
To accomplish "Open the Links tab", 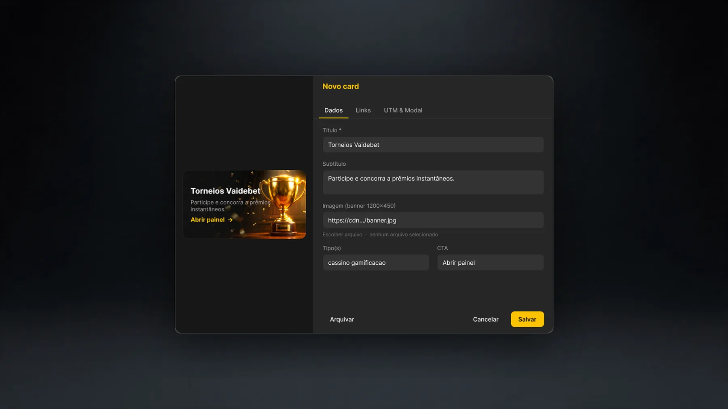I will click(363, 110).
